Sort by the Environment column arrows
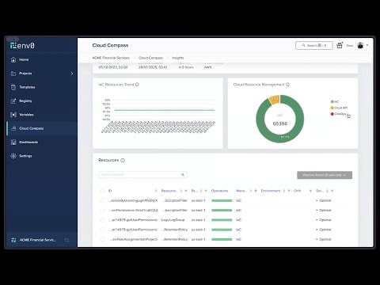The width and height of the screenshot is (380, 285). point(284,191)
